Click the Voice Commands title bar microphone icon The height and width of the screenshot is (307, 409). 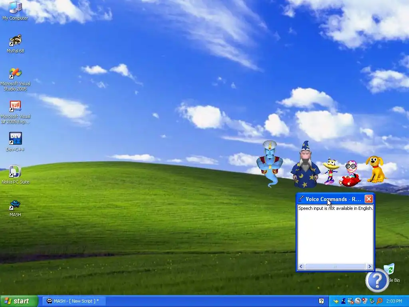click(301, 199)
